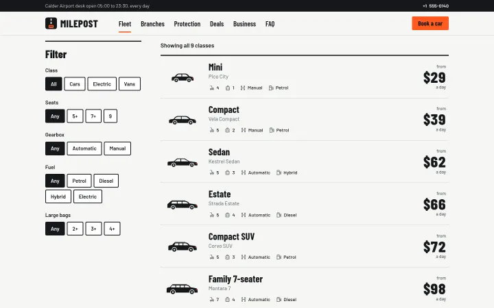The image size is (494, 308).
Task: Click the fuel icon in Compact SUV row
Action: 279,257
